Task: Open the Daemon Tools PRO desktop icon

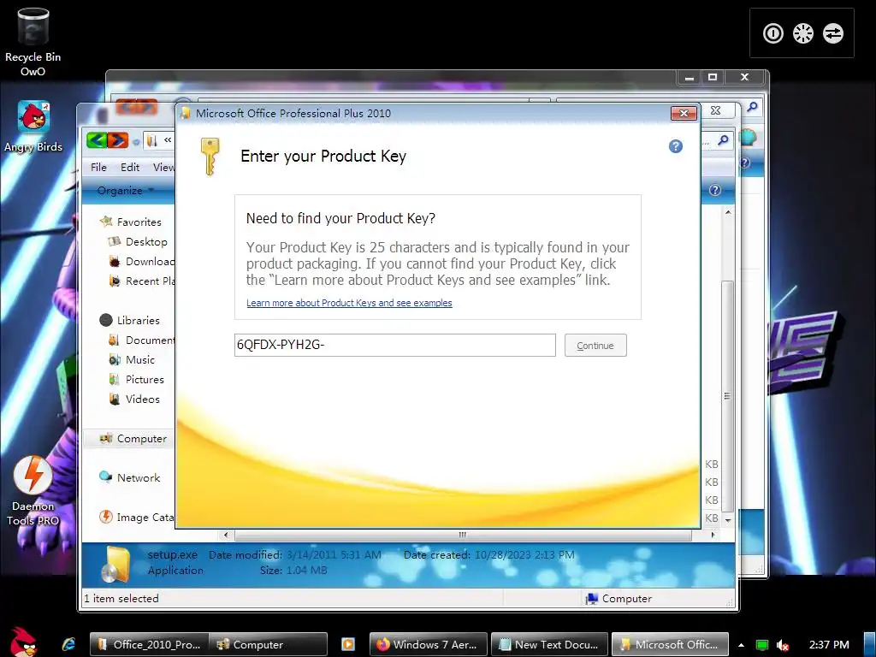Action: pyautogui.click(x=33, y=492)
